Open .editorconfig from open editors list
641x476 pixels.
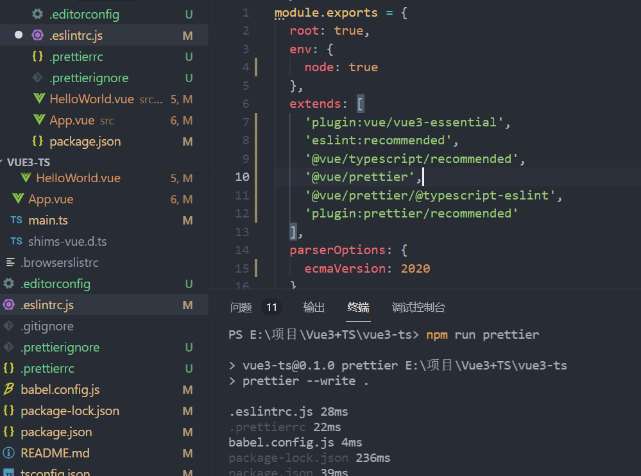coord(104,14)
